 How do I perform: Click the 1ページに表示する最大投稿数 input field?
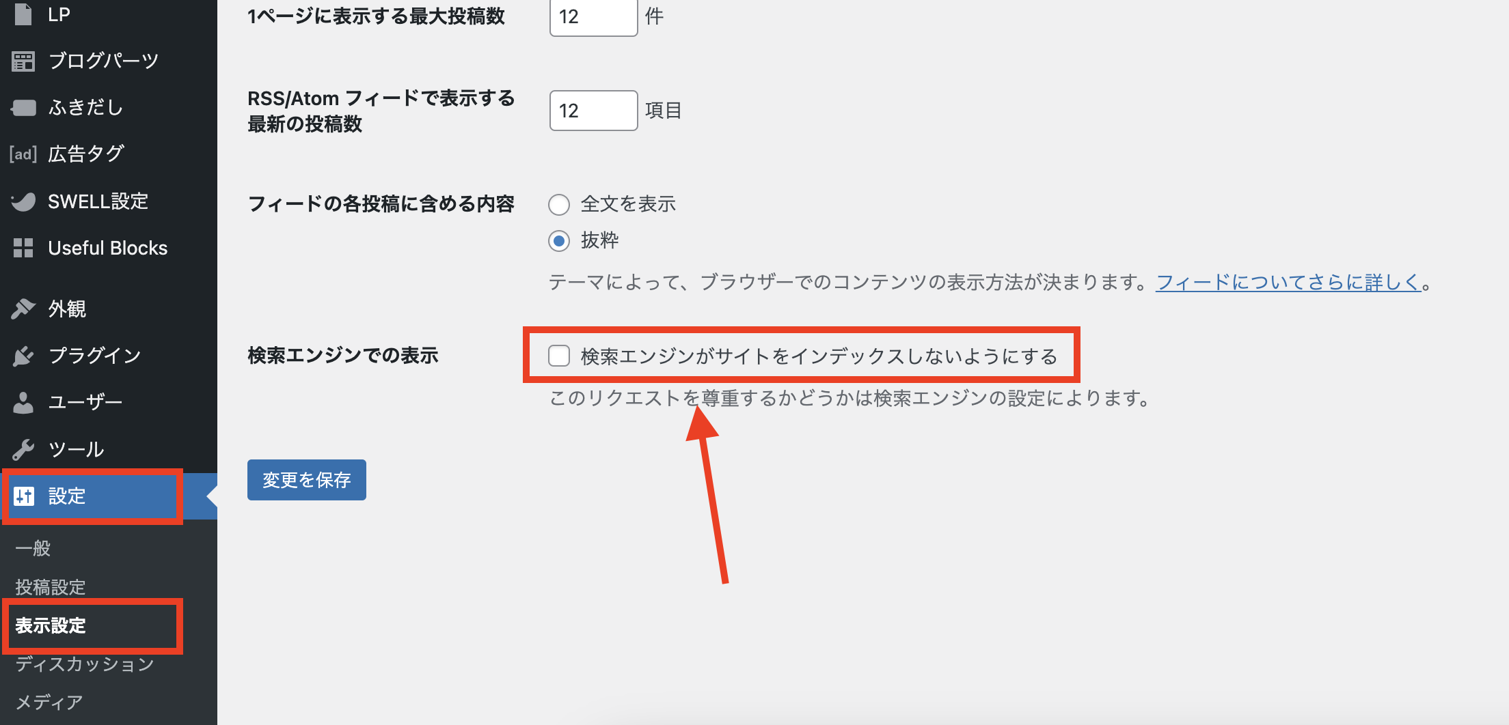[593, 16]
